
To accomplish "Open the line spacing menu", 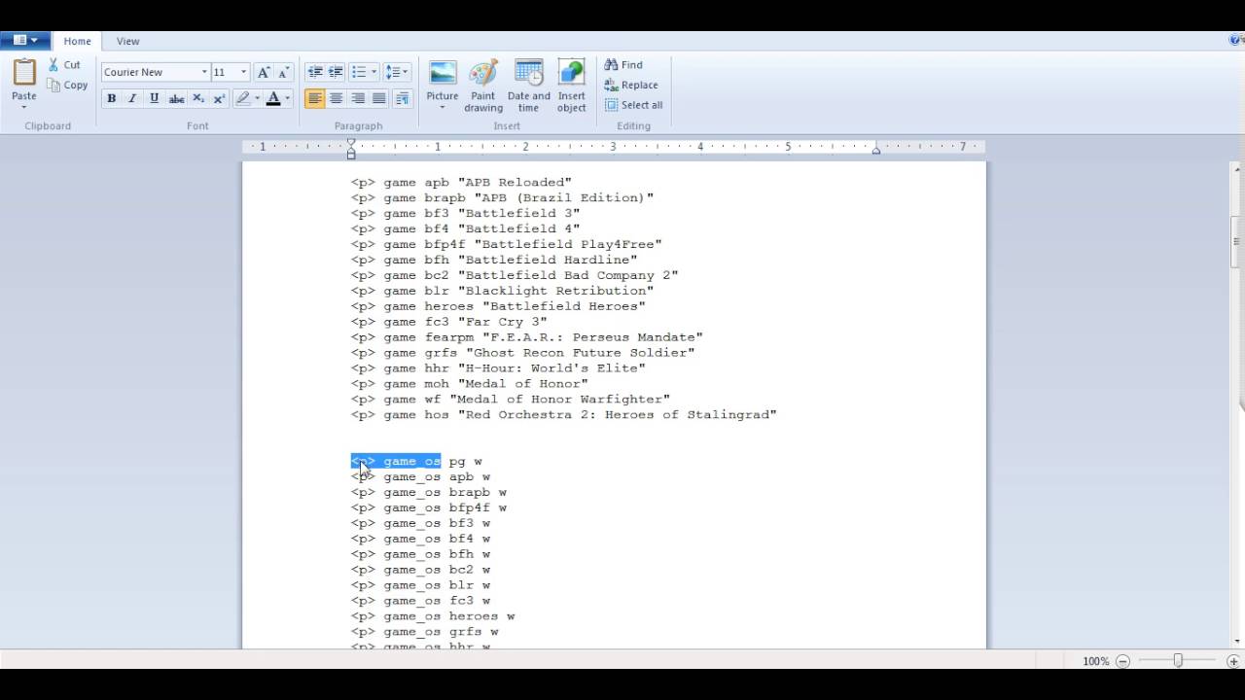I will click(397, 72).
